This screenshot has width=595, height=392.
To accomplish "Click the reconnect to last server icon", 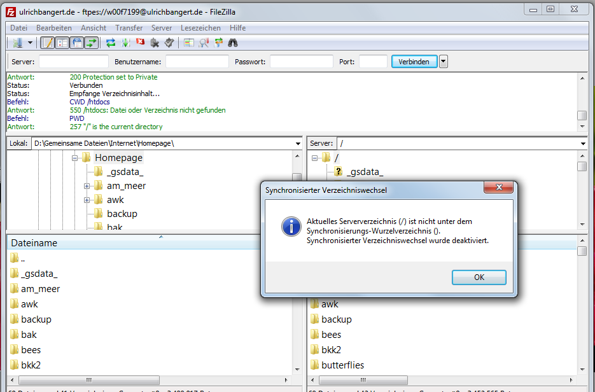I will click(x=169, y=43).
